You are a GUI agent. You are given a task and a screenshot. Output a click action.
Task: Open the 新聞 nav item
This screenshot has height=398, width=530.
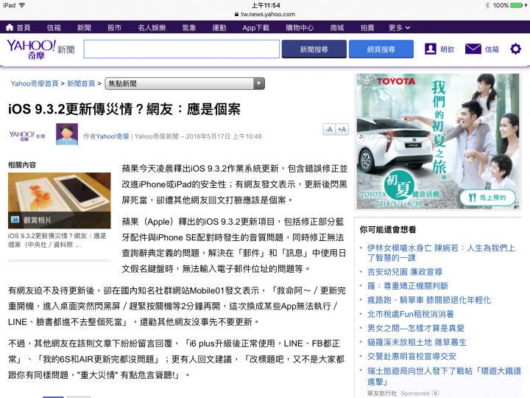[x=84, y=28]
